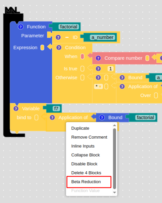Click the f7 variable name field
Image resolution: width=162 pixels, height=203 pixels.
click(56, 109)
